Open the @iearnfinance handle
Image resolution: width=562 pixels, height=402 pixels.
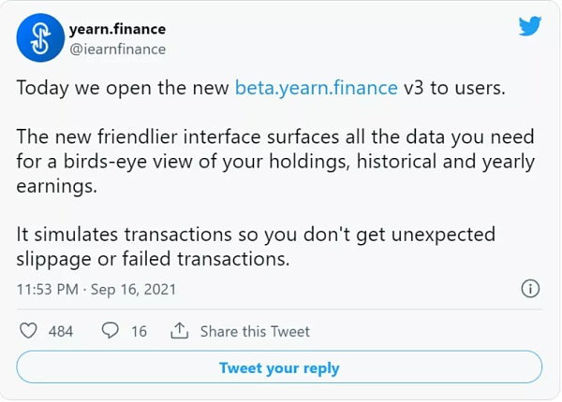point(118,50)
